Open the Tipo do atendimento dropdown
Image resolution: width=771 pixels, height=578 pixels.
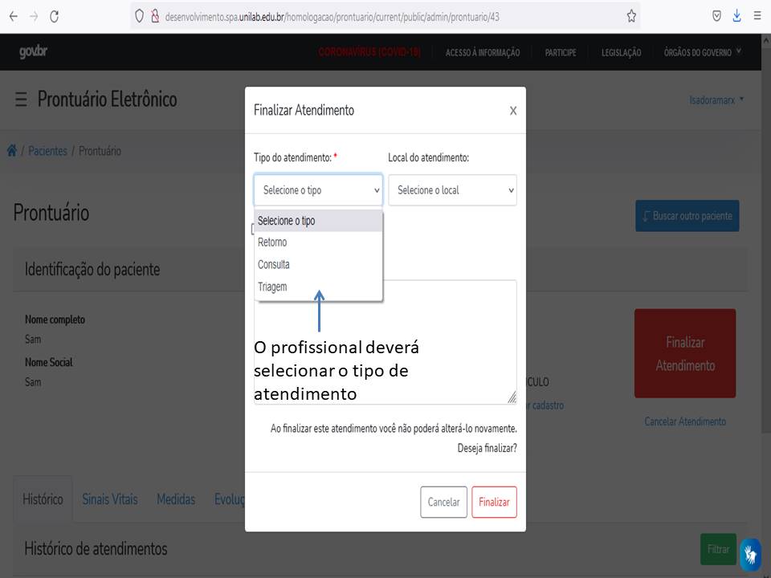318,190
